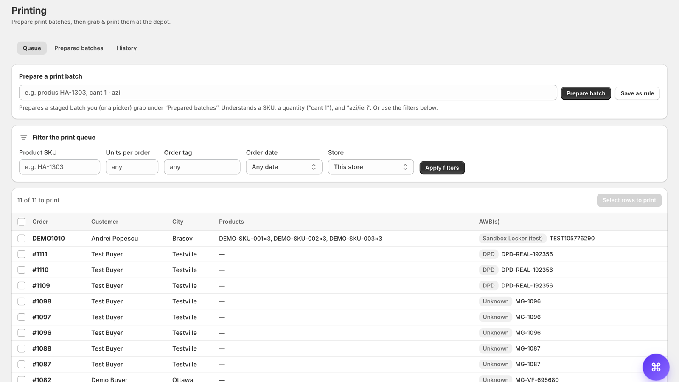This screenshot has width=679, height=382.
Task: Click order number #1087
Action: click(x=42, y=364)
